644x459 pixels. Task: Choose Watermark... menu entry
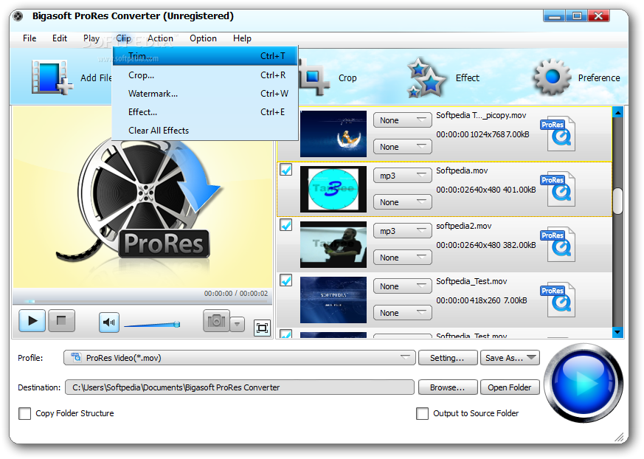(205, 94)
